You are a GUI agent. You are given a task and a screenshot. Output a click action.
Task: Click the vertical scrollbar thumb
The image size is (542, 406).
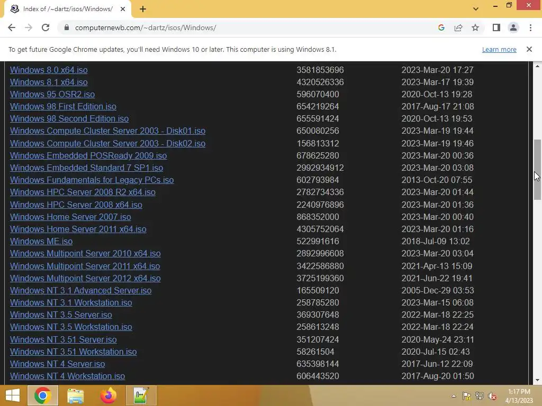click(537, 170)
